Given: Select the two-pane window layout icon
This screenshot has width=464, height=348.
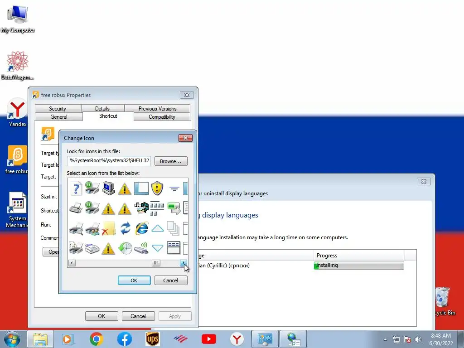Looking at the screenshot, I should point(141,188).
